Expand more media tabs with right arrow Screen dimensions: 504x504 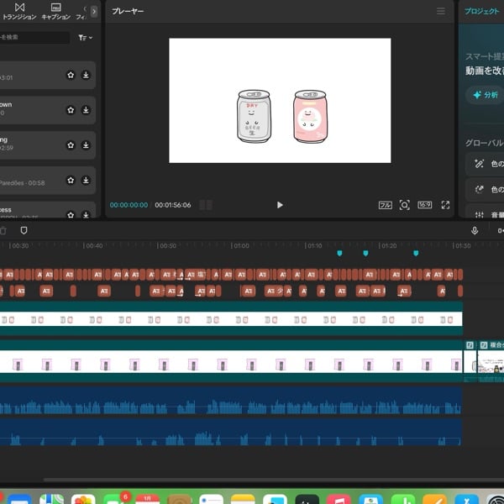94,11
